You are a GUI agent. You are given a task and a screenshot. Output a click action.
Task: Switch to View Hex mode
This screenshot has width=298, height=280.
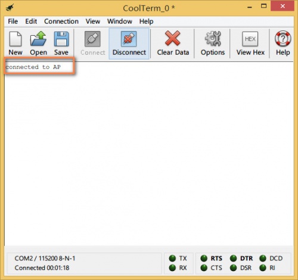(250, 43)
